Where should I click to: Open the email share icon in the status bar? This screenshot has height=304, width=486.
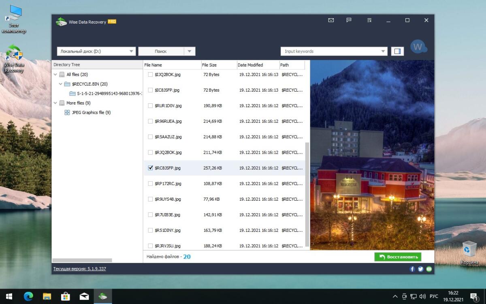click(429, 269)
